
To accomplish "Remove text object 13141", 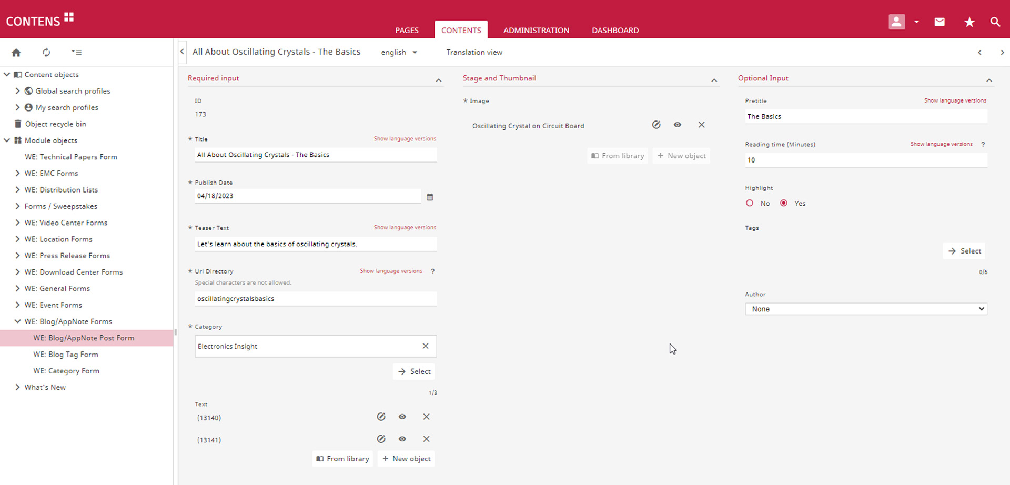I will point(426,439).
